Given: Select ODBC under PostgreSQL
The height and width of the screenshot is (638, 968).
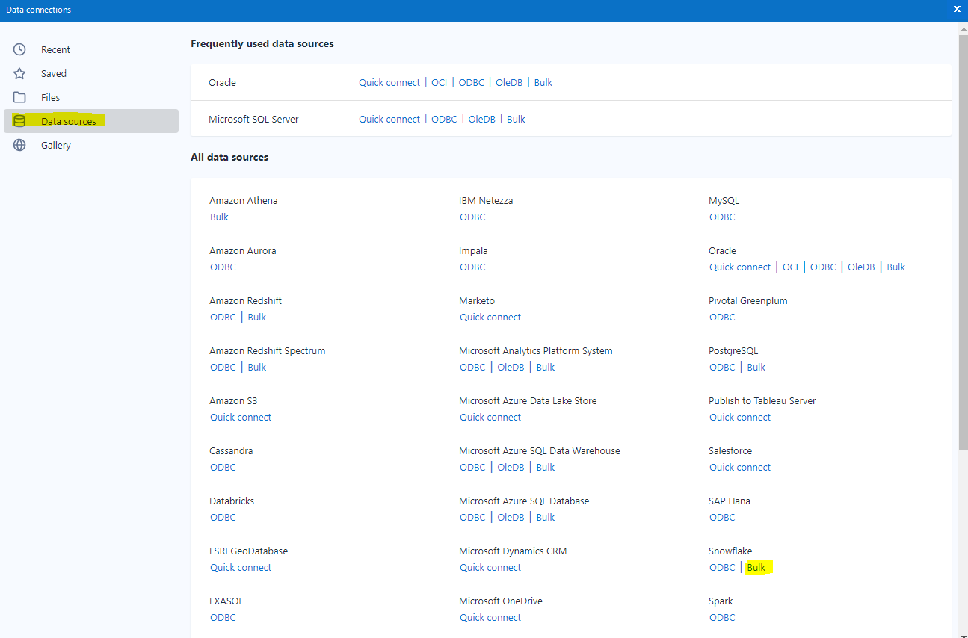Looking at the screenshot, I should click(x=722, y=367).
